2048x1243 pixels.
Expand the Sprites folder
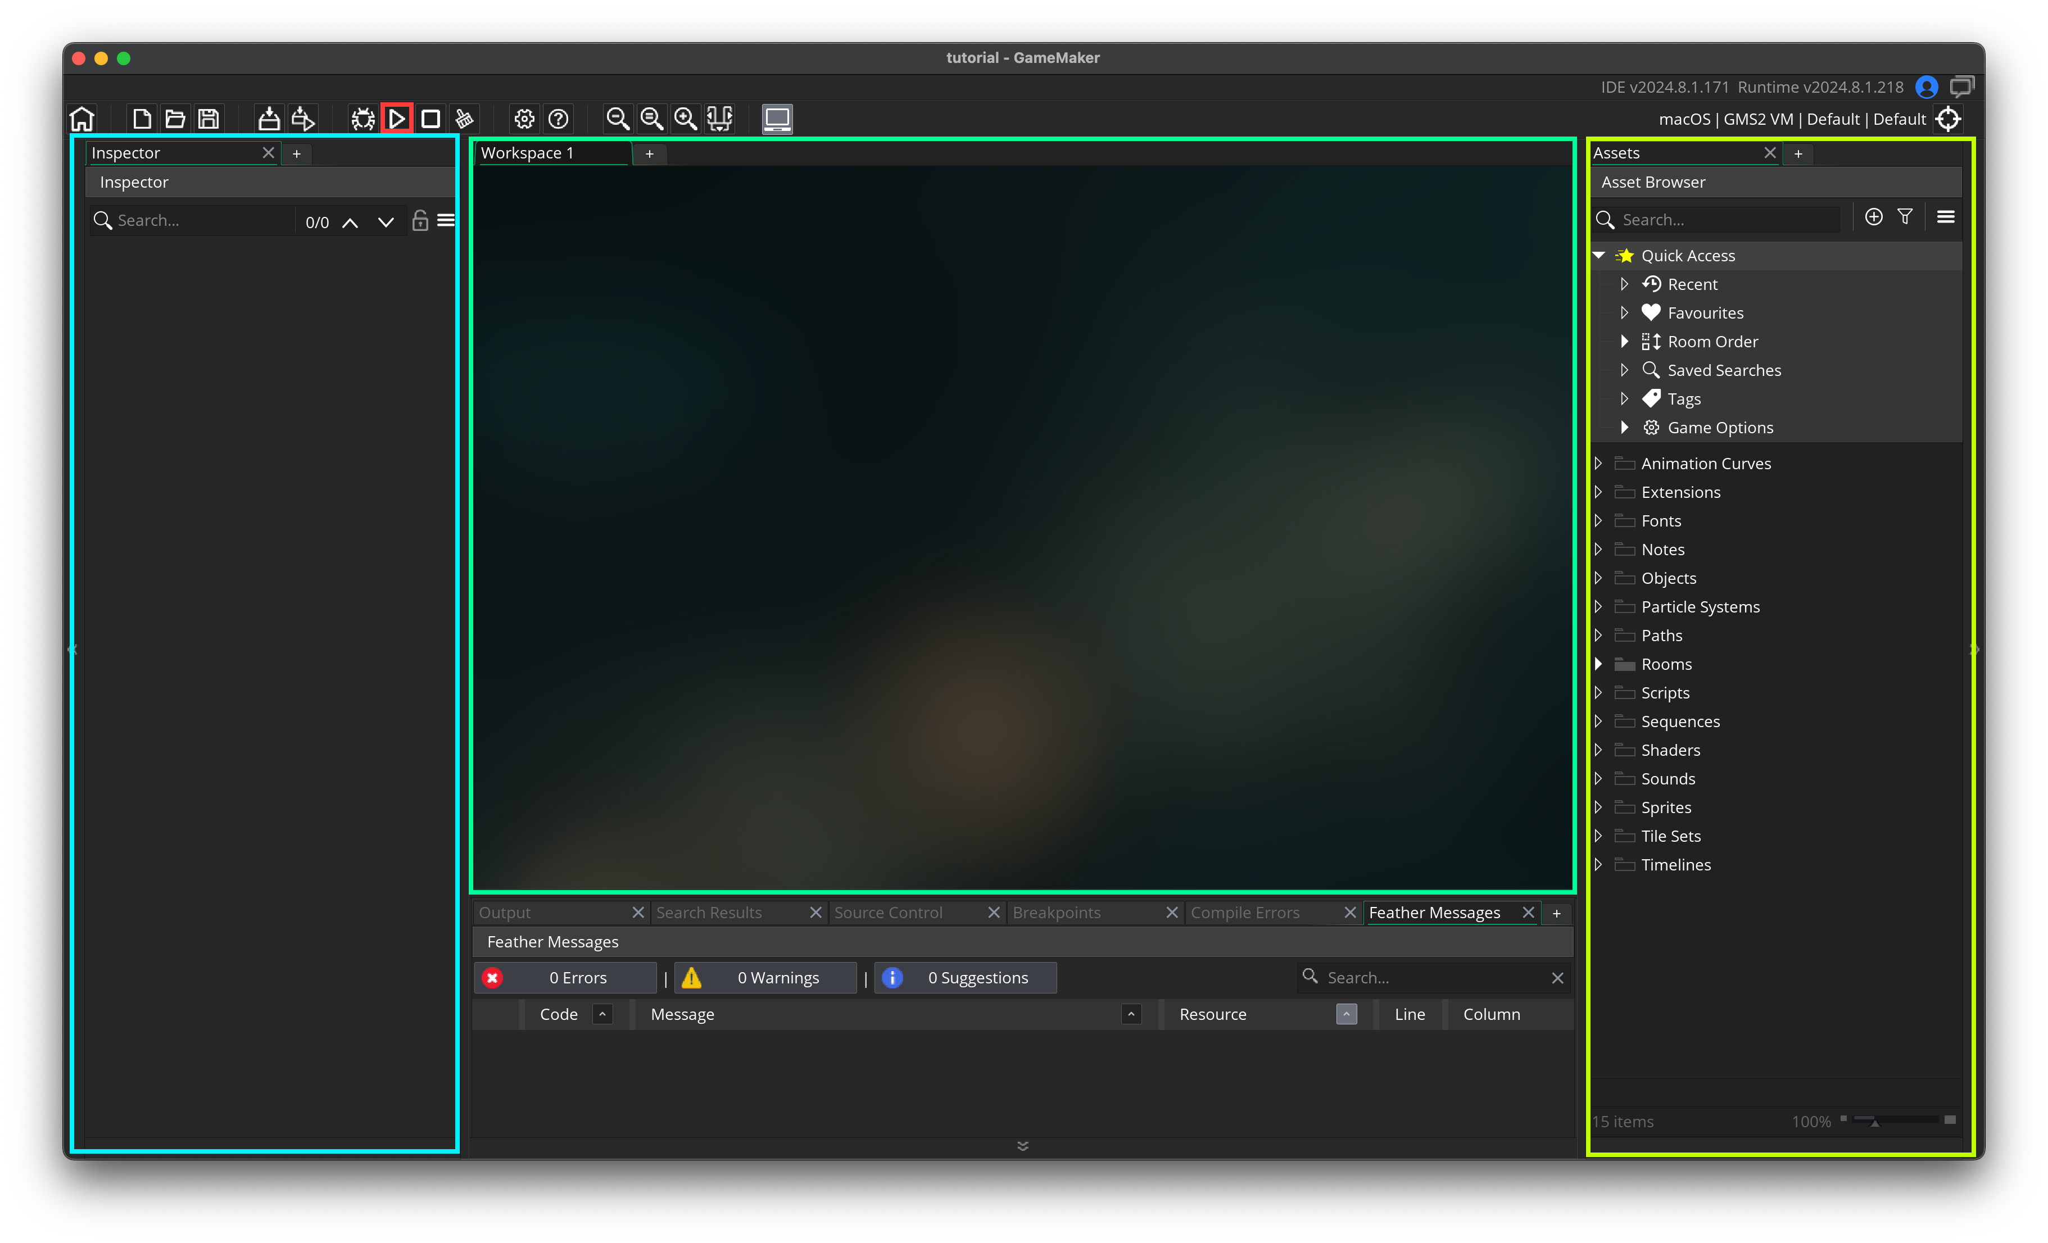[1598, 808]
